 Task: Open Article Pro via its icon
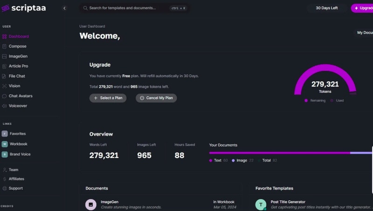pyautogui.click(x=4, y=66)
